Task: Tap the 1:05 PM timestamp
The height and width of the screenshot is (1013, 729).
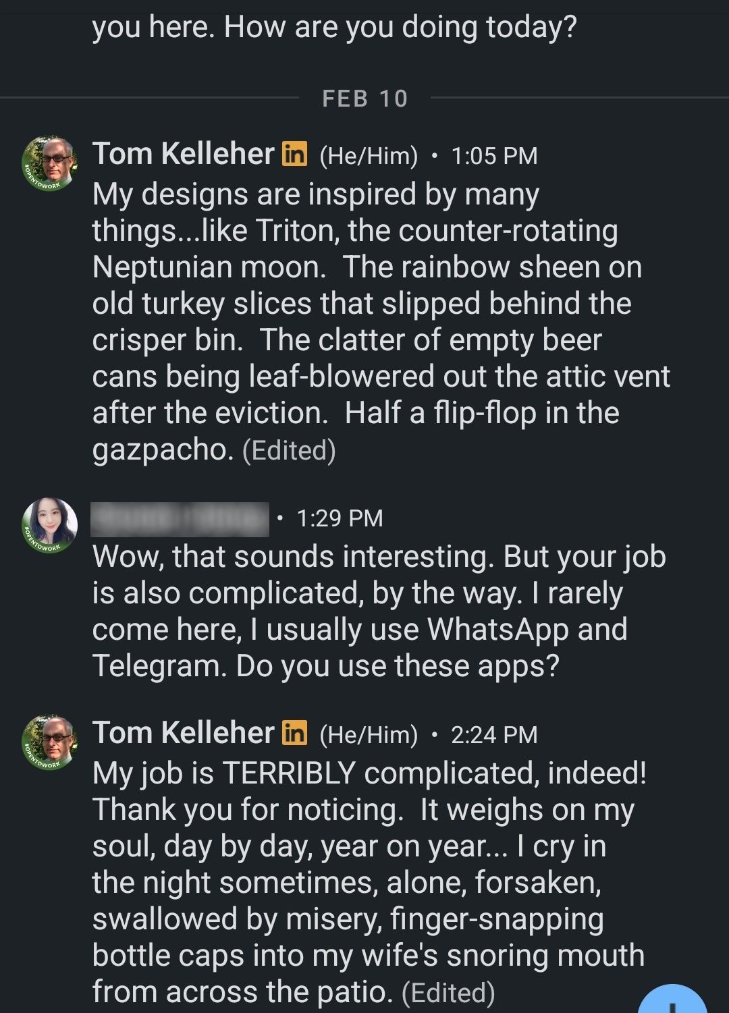Action: click(494, 156)
